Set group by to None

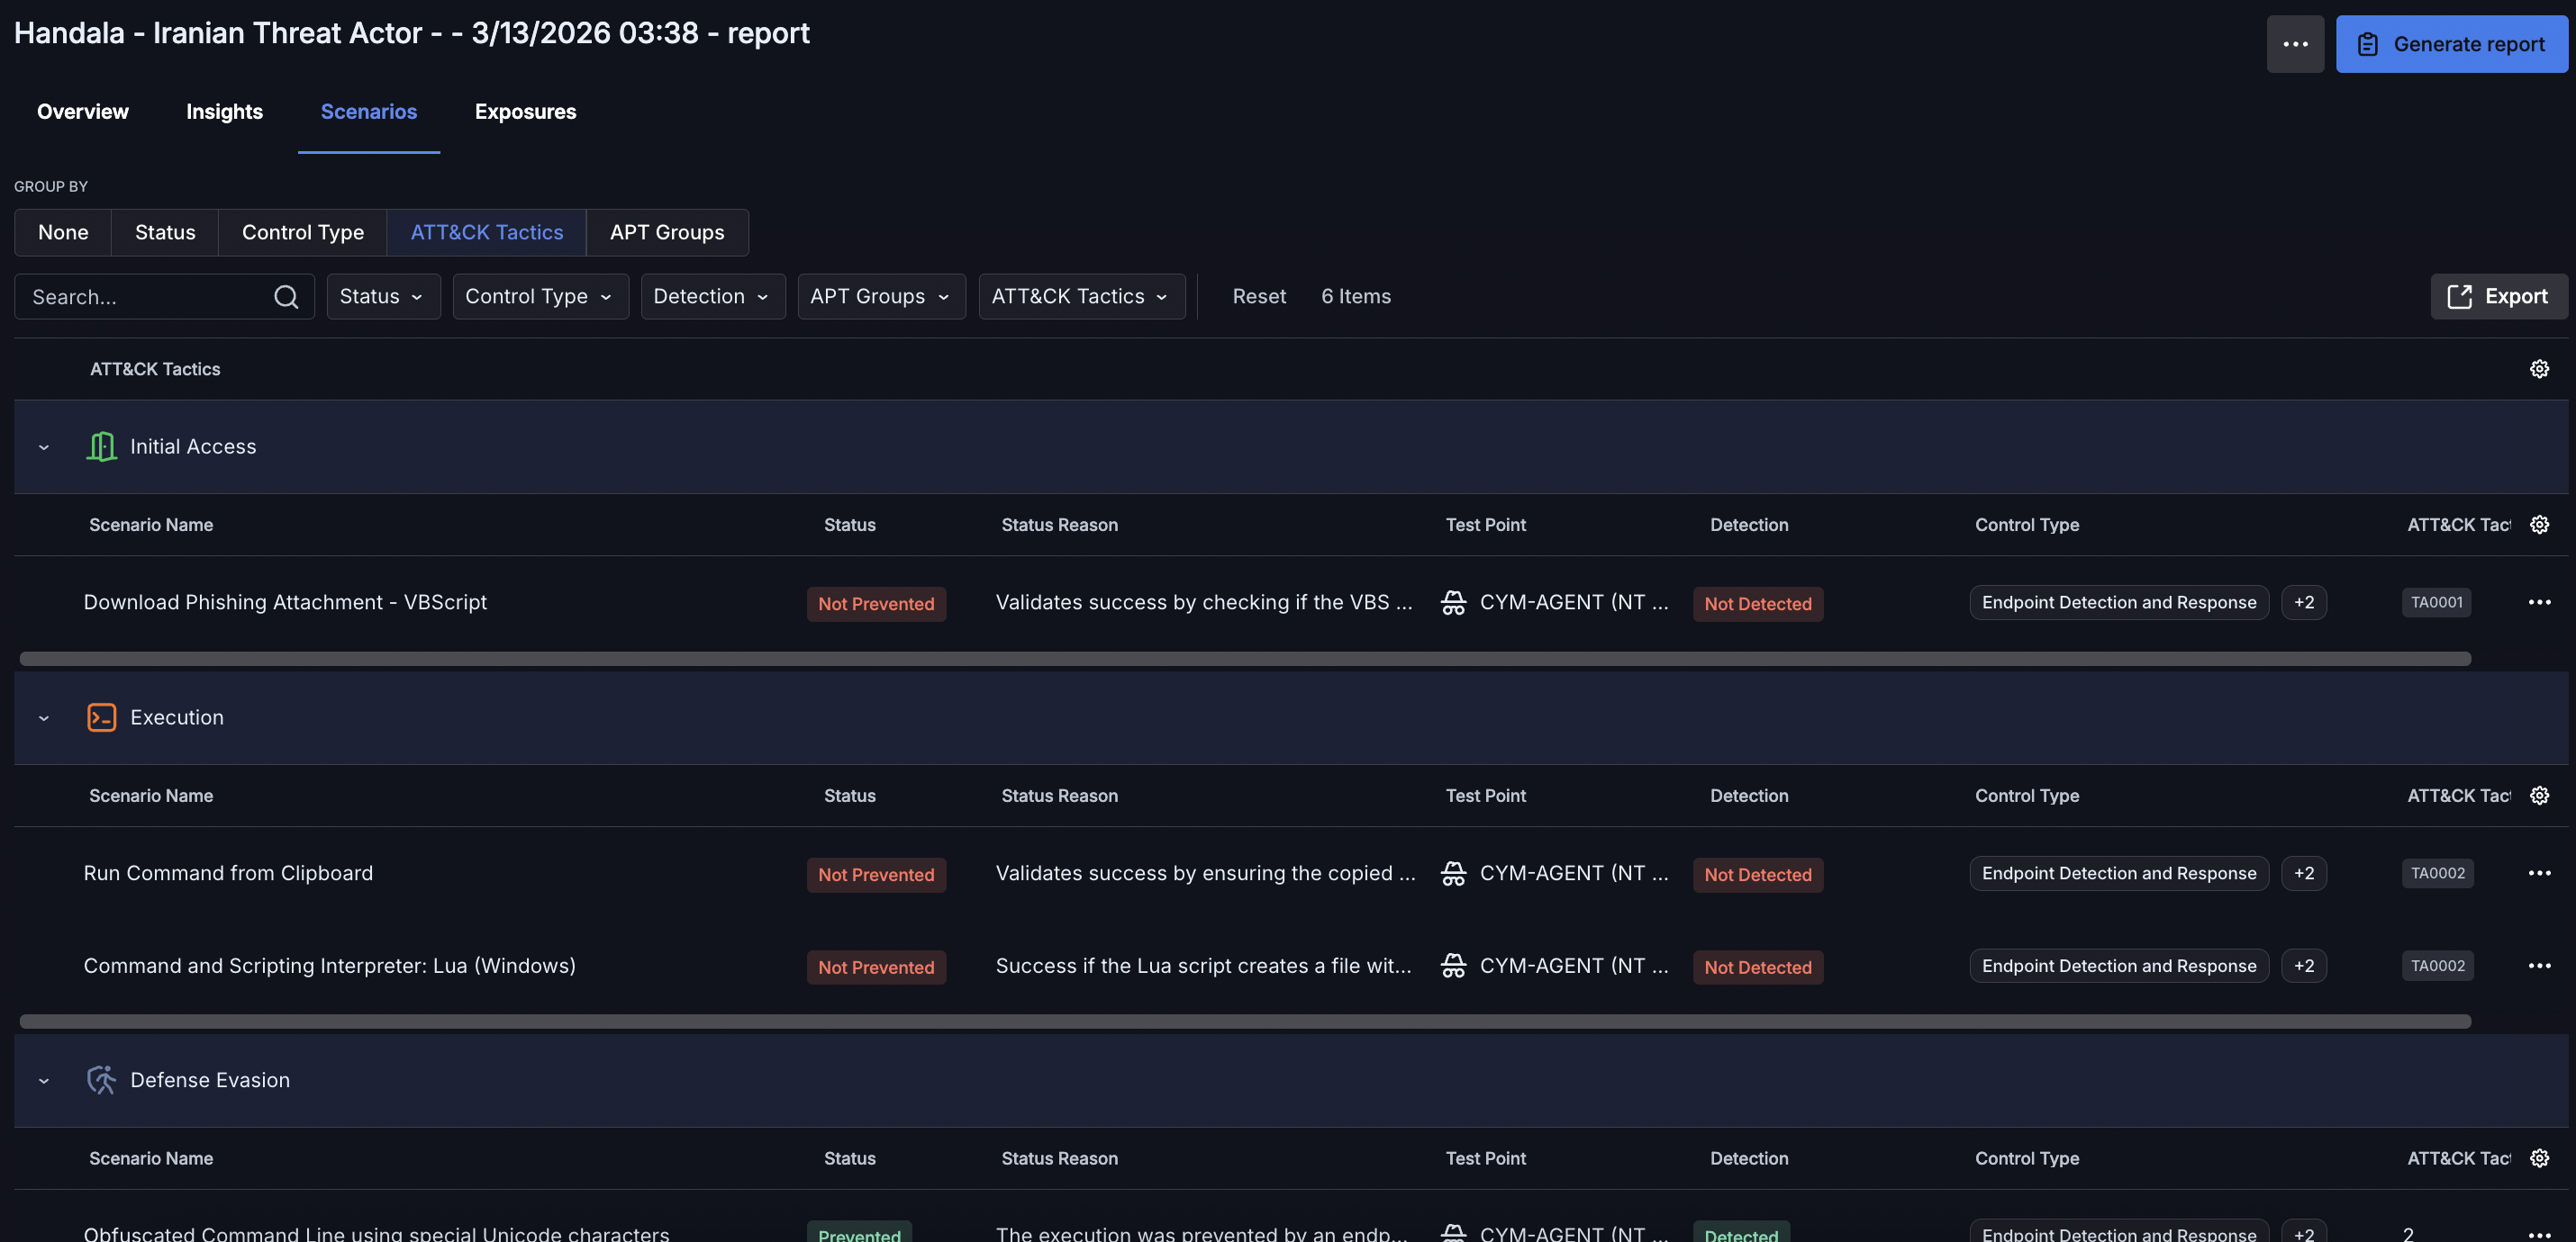click(63, 232)
